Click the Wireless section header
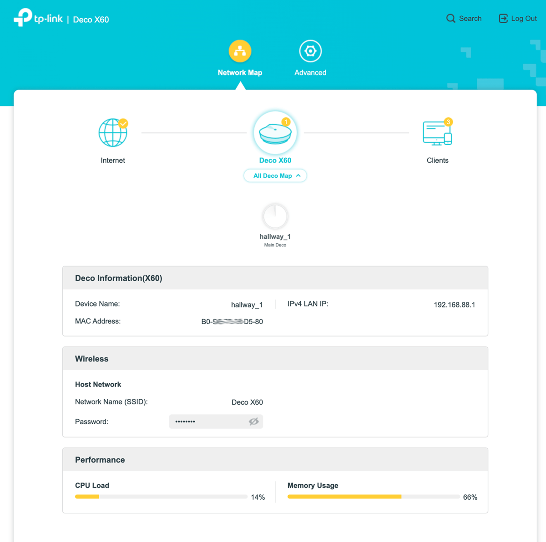The width and height of the screenshot is (546, 542). [x=275, y=359]
